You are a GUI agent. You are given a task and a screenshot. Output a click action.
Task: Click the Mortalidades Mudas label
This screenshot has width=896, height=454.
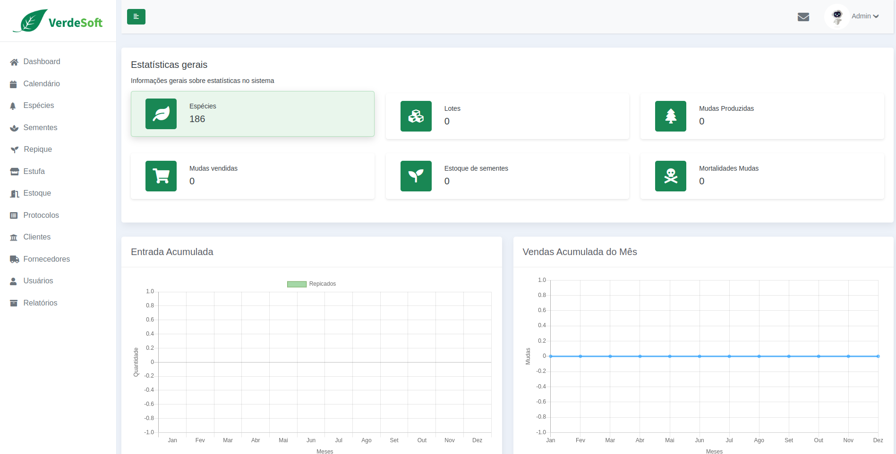pyautogui.click(x=729, y=168)
